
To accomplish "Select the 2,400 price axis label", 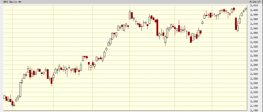I will click(254, 10).
